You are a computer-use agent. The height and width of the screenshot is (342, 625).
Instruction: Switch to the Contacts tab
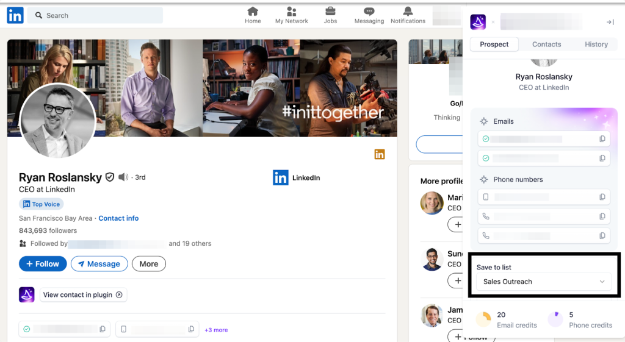(546, 45)
